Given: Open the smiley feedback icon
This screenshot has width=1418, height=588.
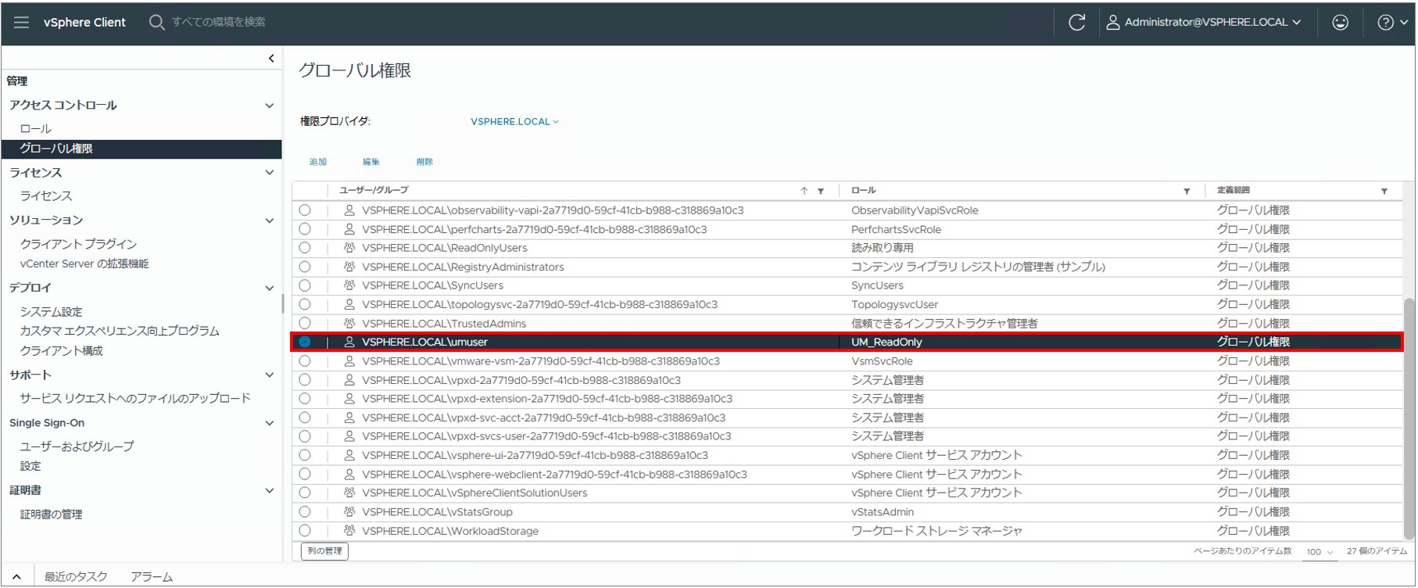Looking at the screenshot, I should point(1340,23).
